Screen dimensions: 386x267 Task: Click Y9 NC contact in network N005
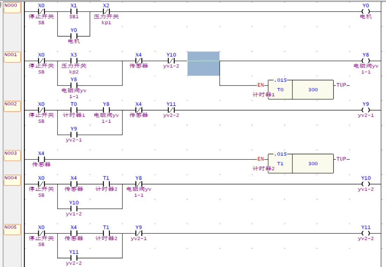pos(139,233)
